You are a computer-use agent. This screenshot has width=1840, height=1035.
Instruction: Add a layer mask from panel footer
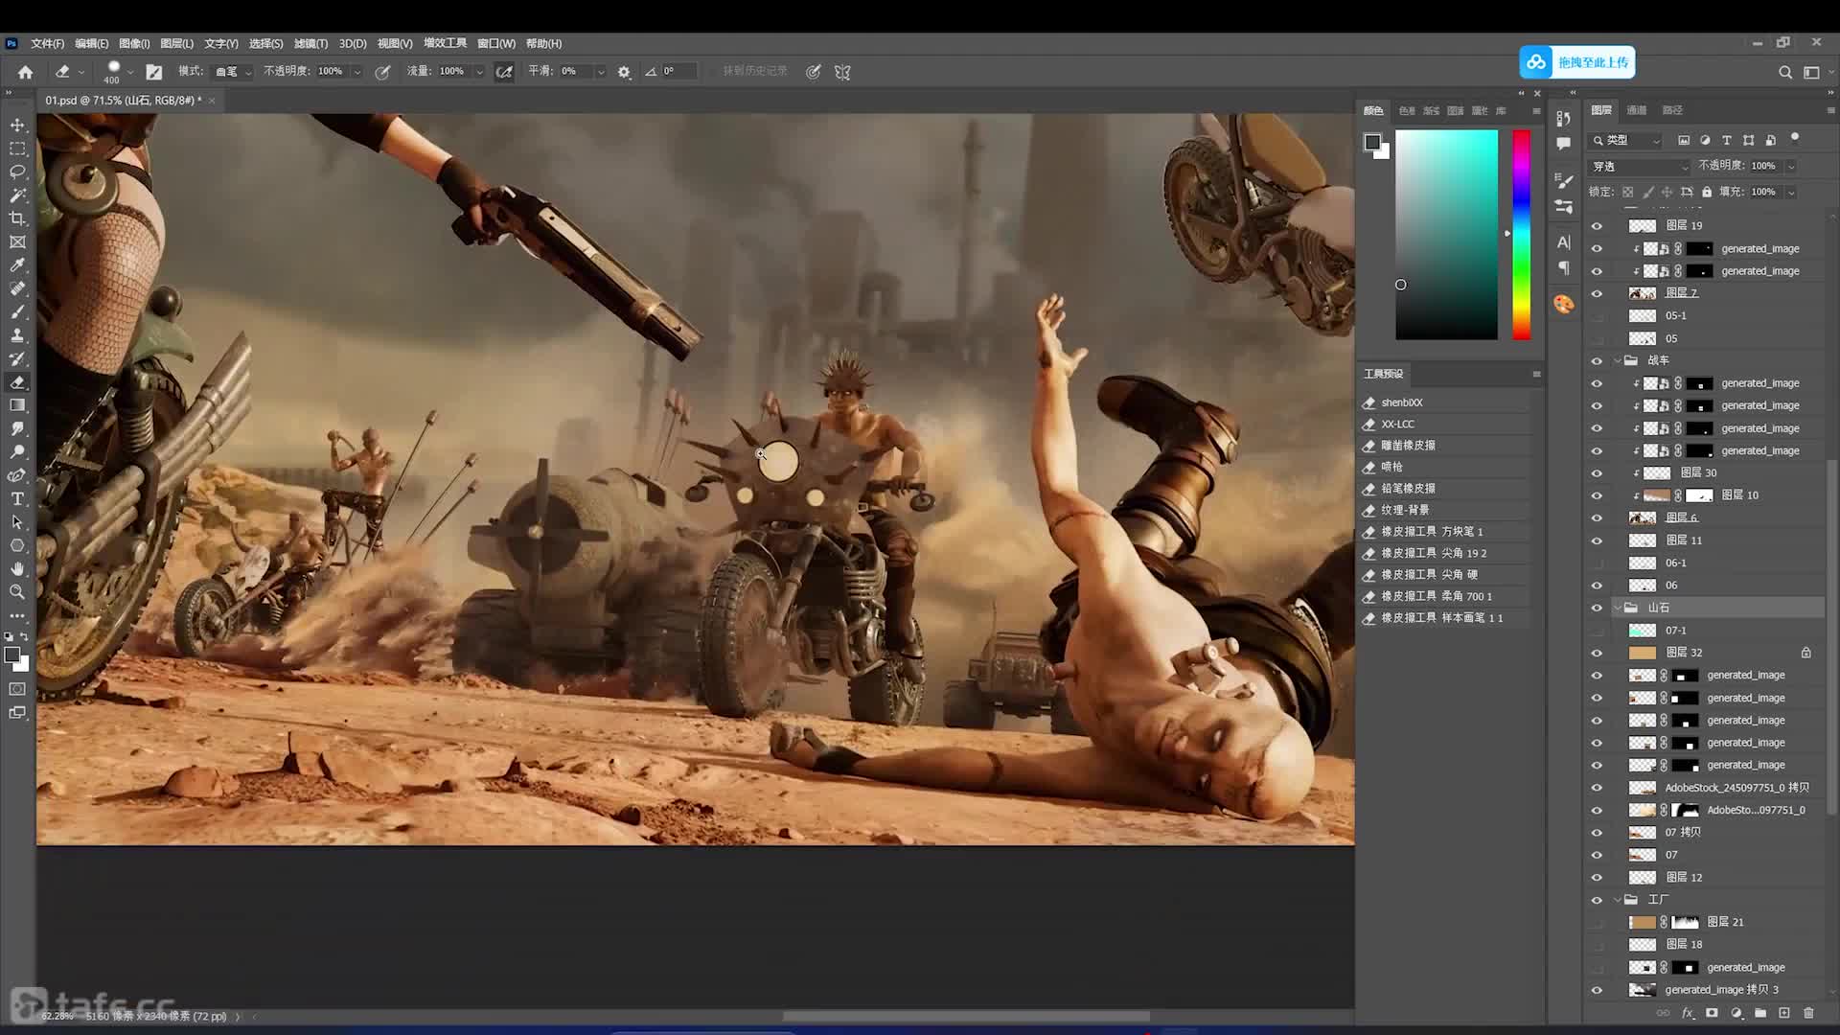pyautogui.click(x=1712, y=1013)
